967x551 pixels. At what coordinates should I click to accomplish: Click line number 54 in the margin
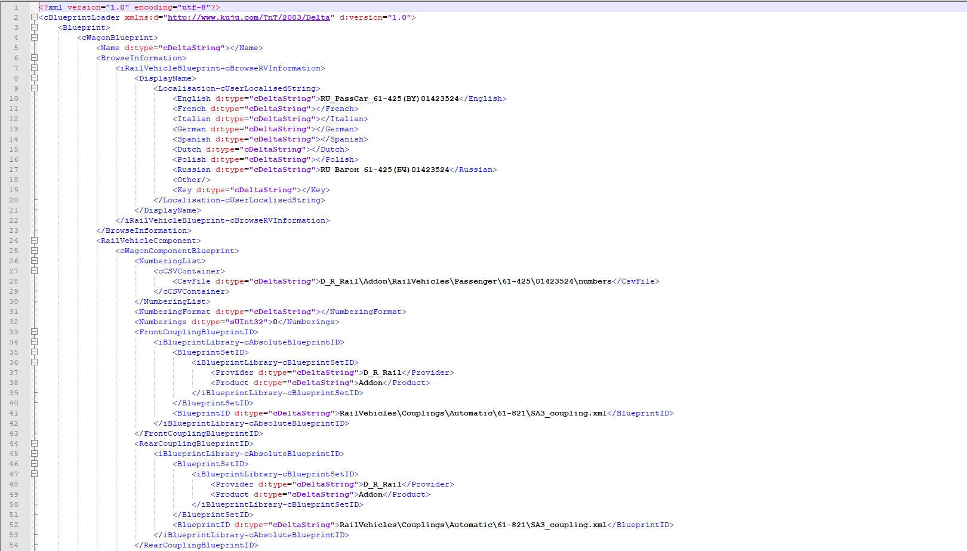click(14, 545)
